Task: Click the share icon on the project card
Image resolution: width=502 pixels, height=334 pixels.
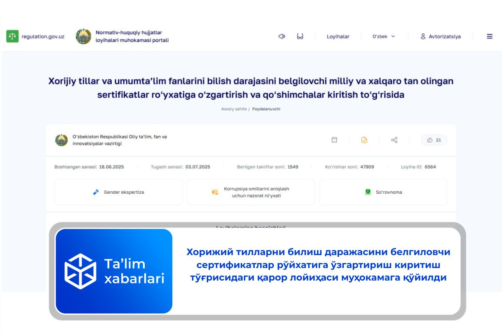Action: (x=394, y=140)
